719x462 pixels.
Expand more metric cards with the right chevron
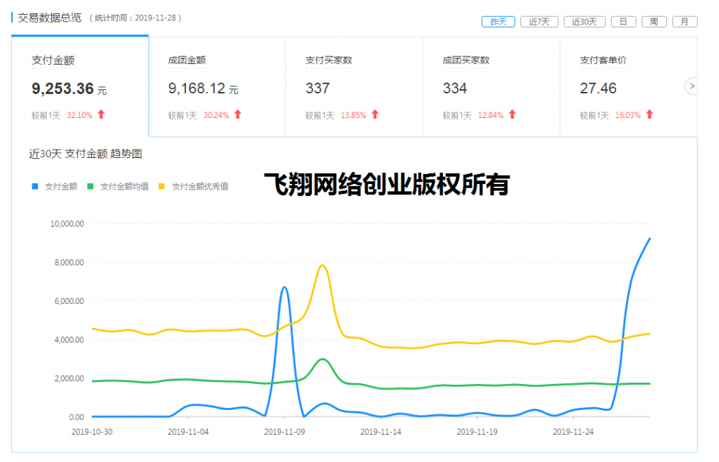point(691,86)
